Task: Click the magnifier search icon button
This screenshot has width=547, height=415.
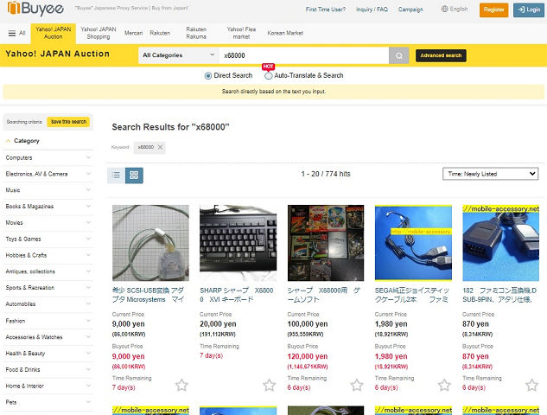Action: (398, 55)
